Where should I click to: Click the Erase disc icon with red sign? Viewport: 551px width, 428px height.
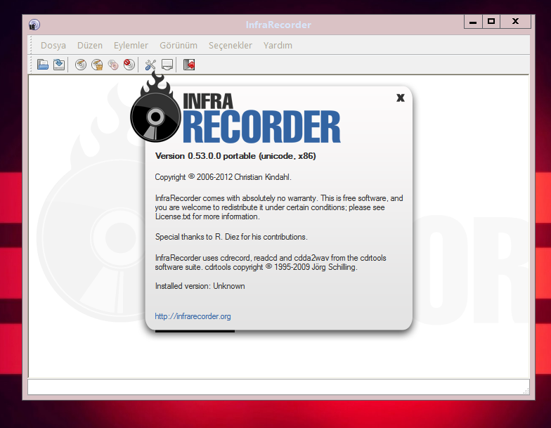pyautogui.click(x=129, y=65)
